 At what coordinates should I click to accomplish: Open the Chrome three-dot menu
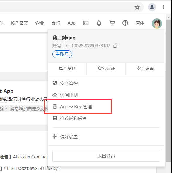click(x=164, y=7)
